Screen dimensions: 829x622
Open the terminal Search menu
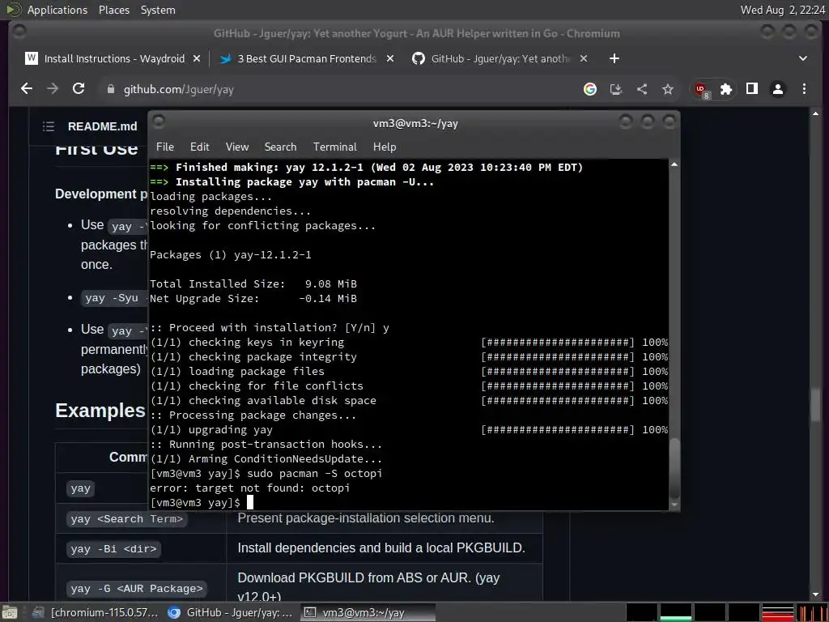coord(280,147)
